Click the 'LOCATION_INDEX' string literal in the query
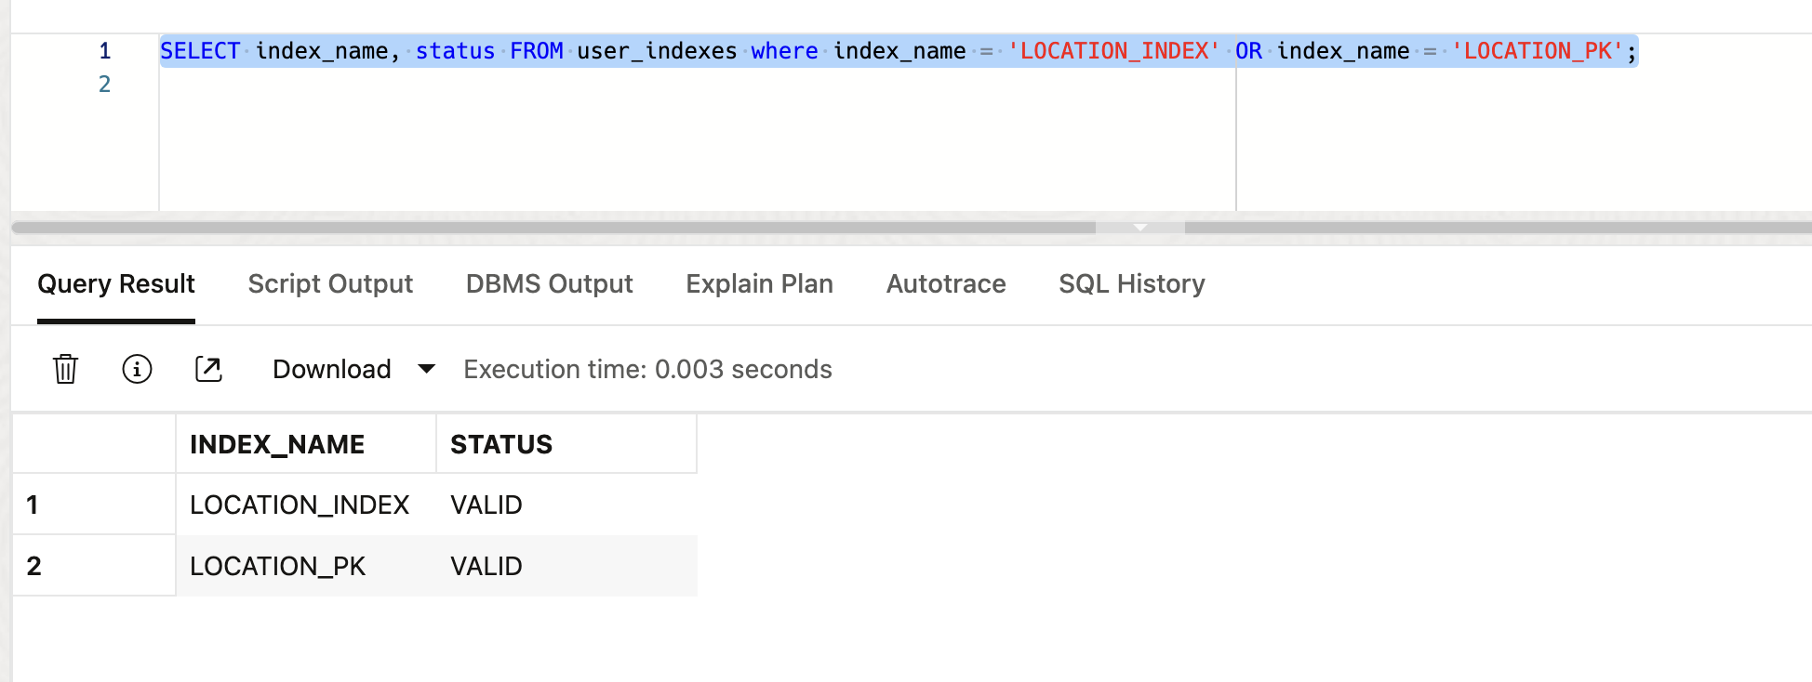 coord(1113,51)
